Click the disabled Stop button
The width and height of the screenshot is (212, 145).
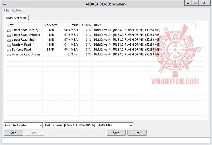(34, 133)
